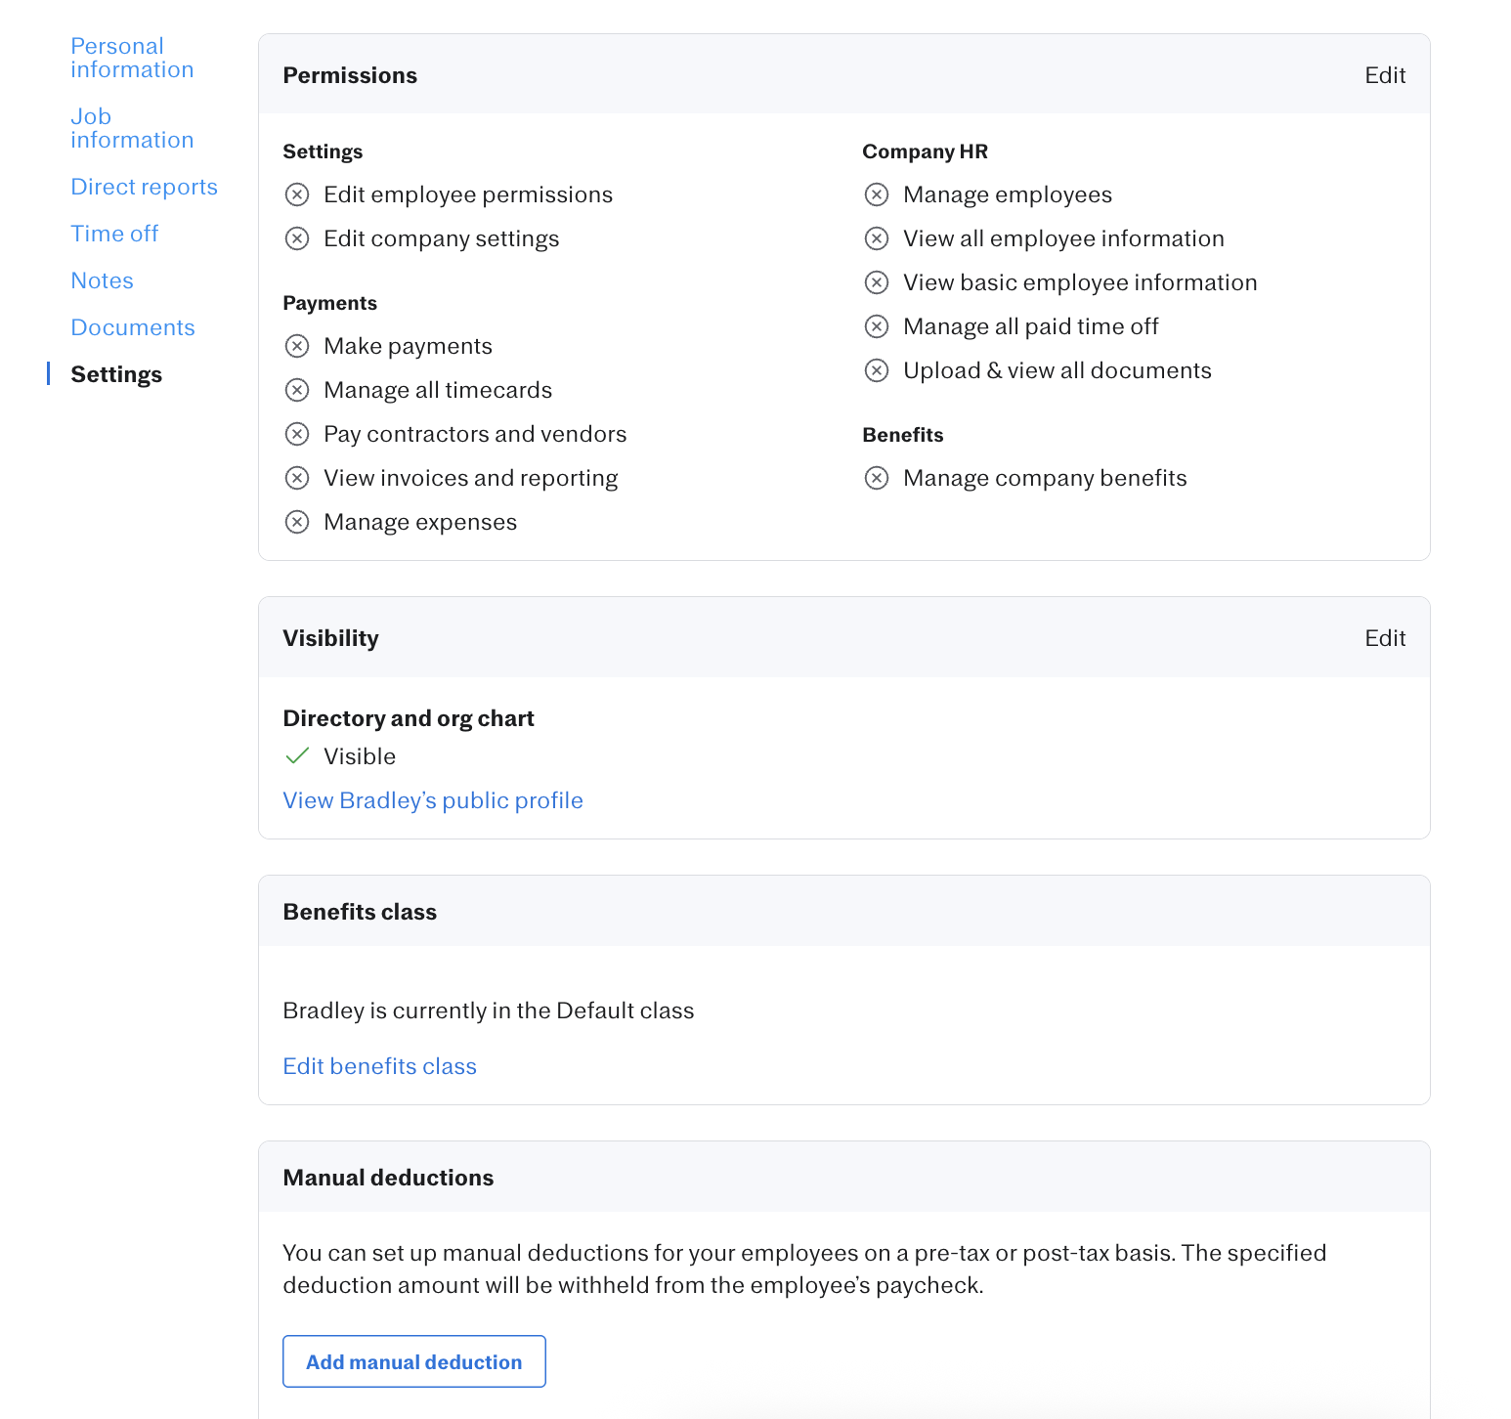Open the Documents sidebar item
1511x1419 pixels.
[133, 327]
